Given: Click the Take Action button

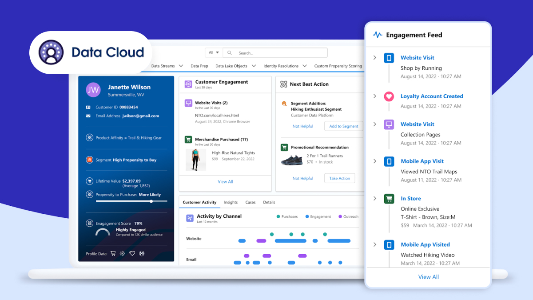Looking at the screenshot, I should point(339,178).
